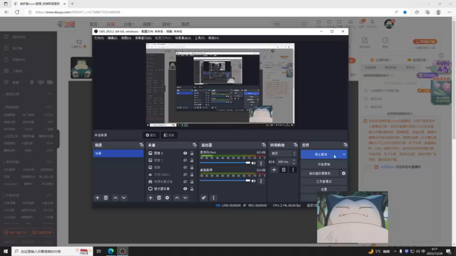Viewport: 456px width, 256px height.
Task: Click 启动虚拟摄像机 virtual camera button
Action: pyautogui.click(x=320, y=174)
